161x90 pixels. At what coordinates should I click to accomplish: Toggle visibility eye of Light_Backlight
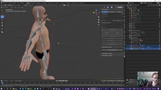click(x=159, y=14)
